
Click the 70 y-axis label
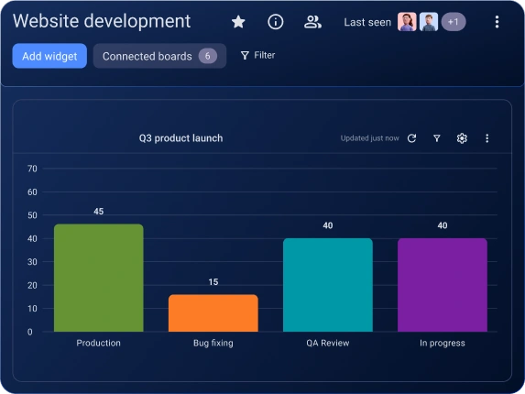32,169
